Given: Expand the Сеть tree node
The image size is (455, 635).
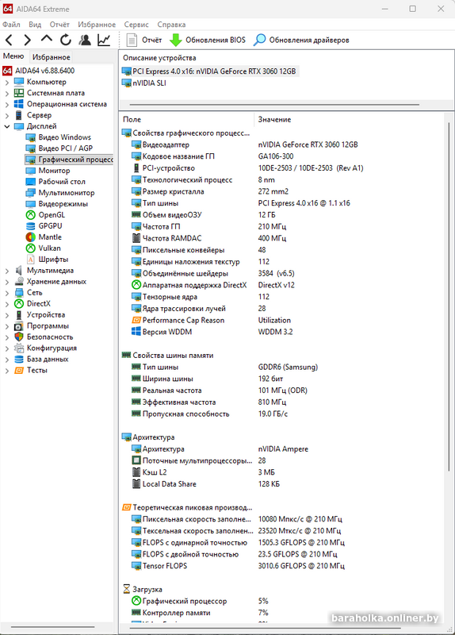Looking at the screenshot, I should (7, 292).
